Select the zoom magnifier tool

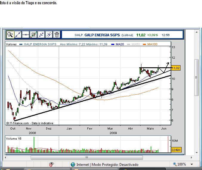[x=10, y=35]
